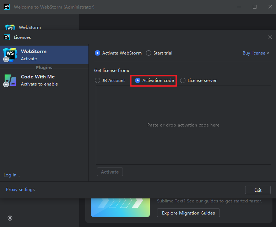Click the WebStorm logo in the Welcome window sidebar
The width and height of the screenshot is (276, 227).
point(10,27)
